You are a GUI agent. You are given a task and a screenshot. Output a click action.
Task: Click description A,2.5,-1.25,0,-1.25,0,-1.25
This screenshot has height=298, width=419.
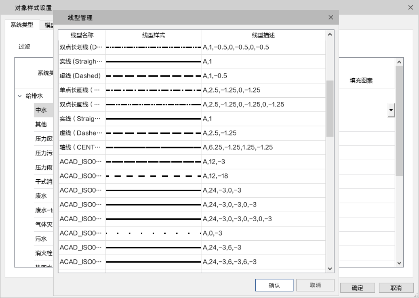pos(243,105)
